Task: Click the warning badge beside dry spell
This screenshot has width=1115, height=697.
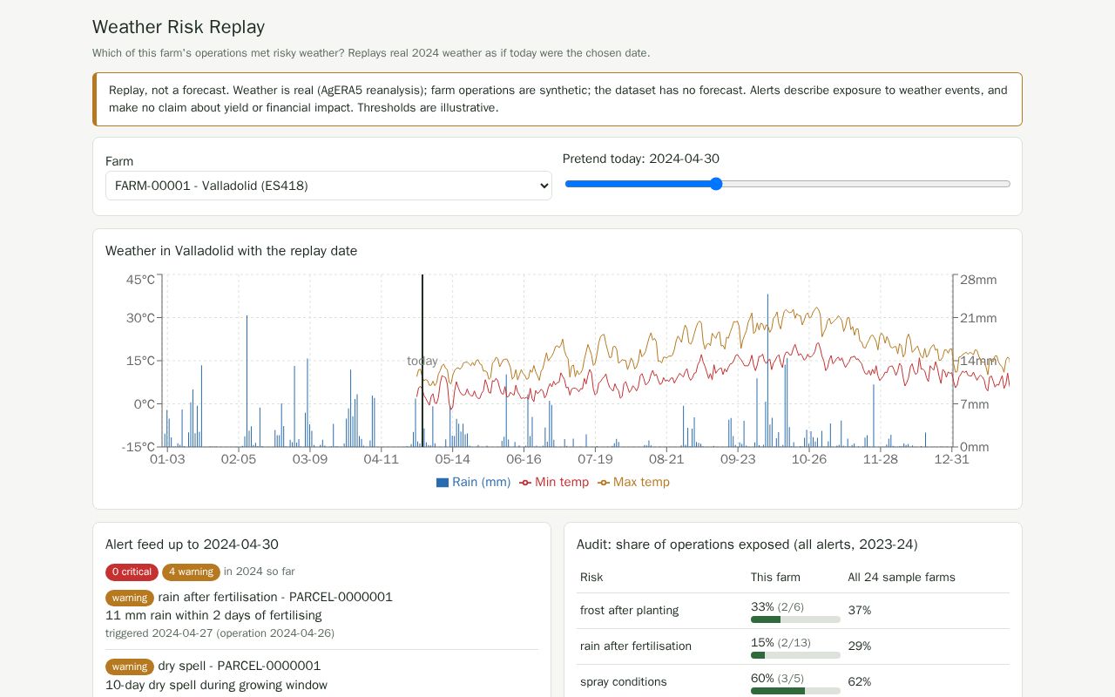Action: pos(130,667)
